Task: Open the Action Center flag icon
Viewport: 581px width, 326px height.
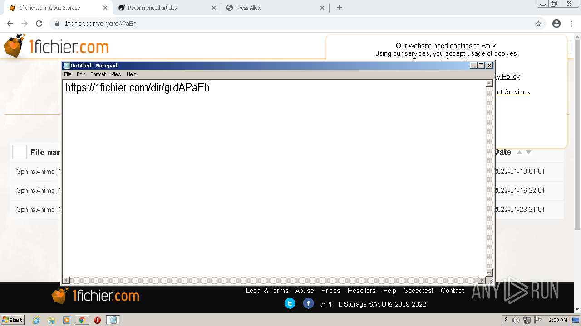Action: click(538, 320)
